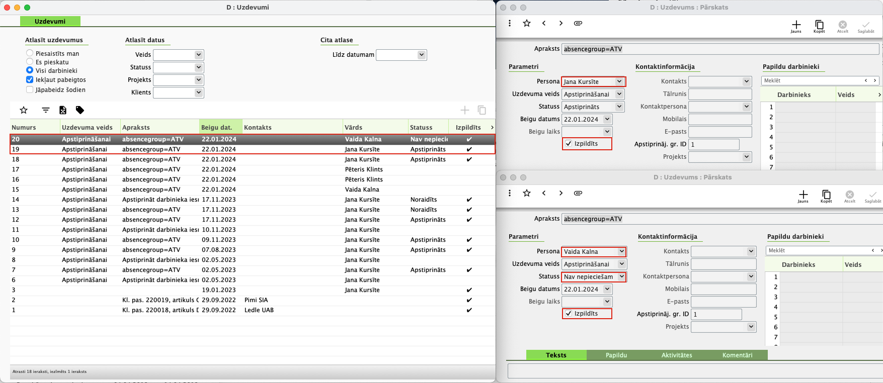Click the star favorites icon above task list
Viewport: 883px width, 383px height.
click(24, 110)
